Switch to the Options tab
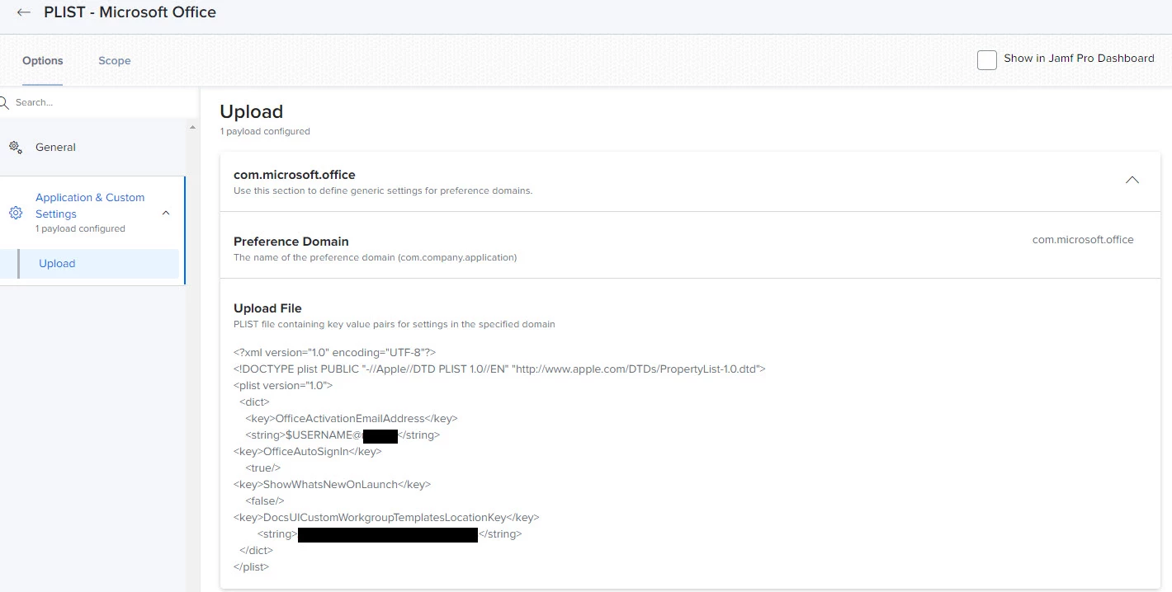The width and height of the screenshot is (1172, 592). click(x=43, y=61)
